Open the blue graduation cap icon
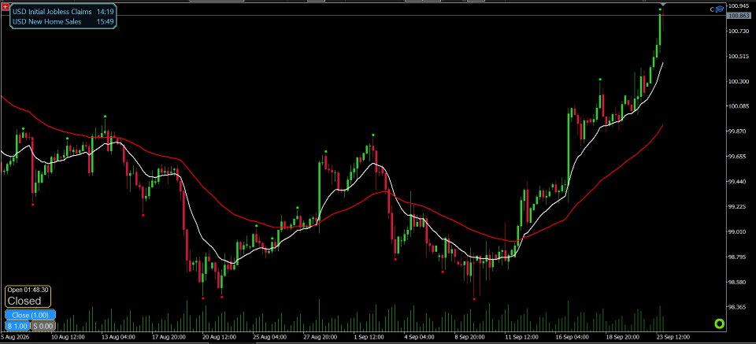The image size is (756, 344). point(720,9)
